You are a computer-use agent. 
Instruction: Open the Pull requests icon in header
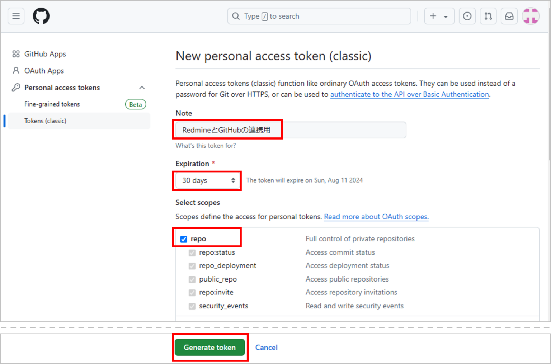(488, 16)
